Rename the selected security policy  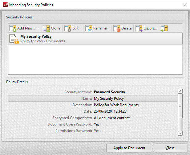(x=97, y=28)
